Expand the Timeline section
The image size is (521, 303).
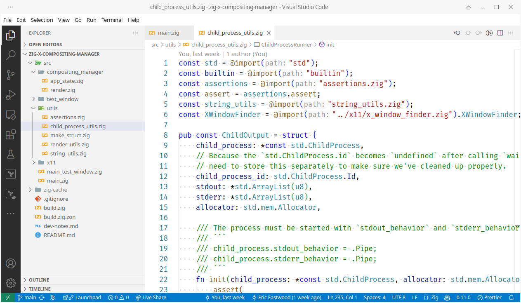click(x=83, y=289)
